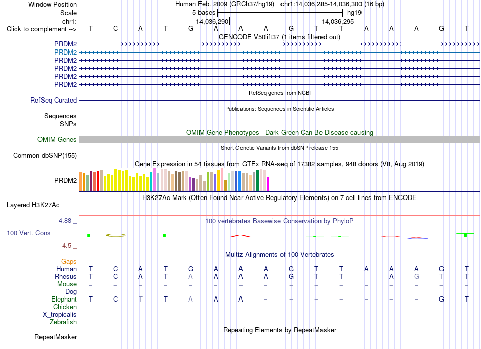This screenshot has width=481, height=349.
Task: Click 'Publications: Sequences in Scientific Articles' title
Action: pyautogui.click(x=279, y=109)
